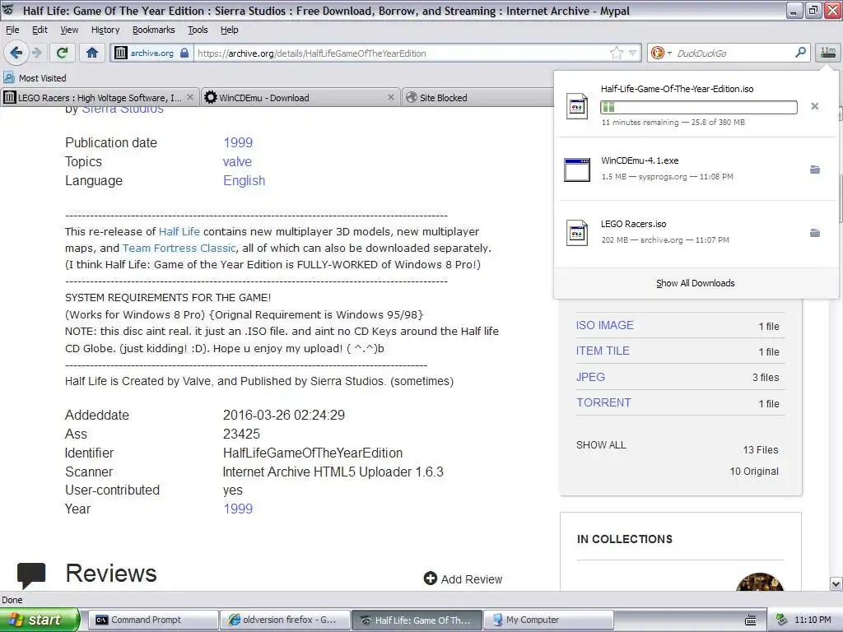Click the Most Visited bookmark folder
Screen dimensions: 843x632
[x=35, y=77]
